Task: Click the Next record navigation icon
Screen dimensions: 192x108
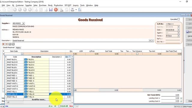Action: tap(25, 10)
